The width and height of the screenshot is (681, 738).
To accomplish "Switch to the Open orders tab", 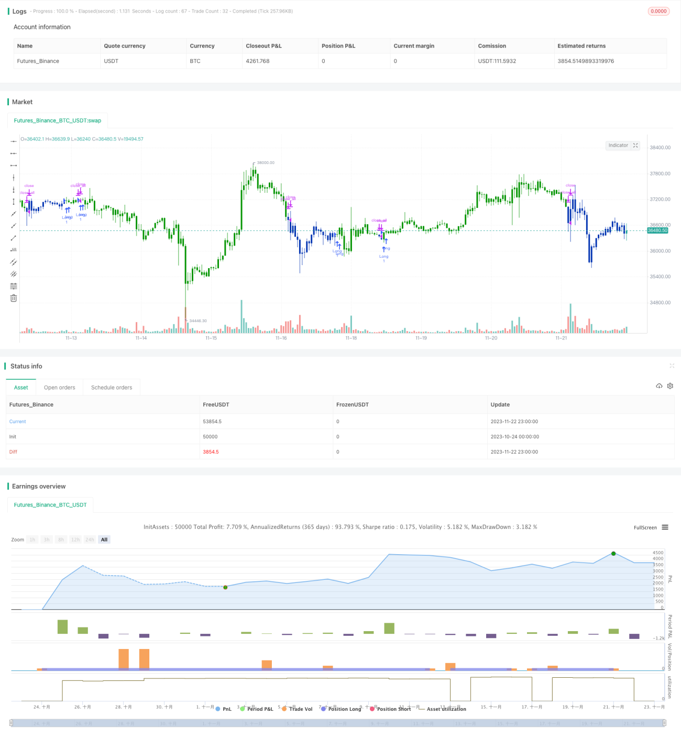I will pos(59,388).
